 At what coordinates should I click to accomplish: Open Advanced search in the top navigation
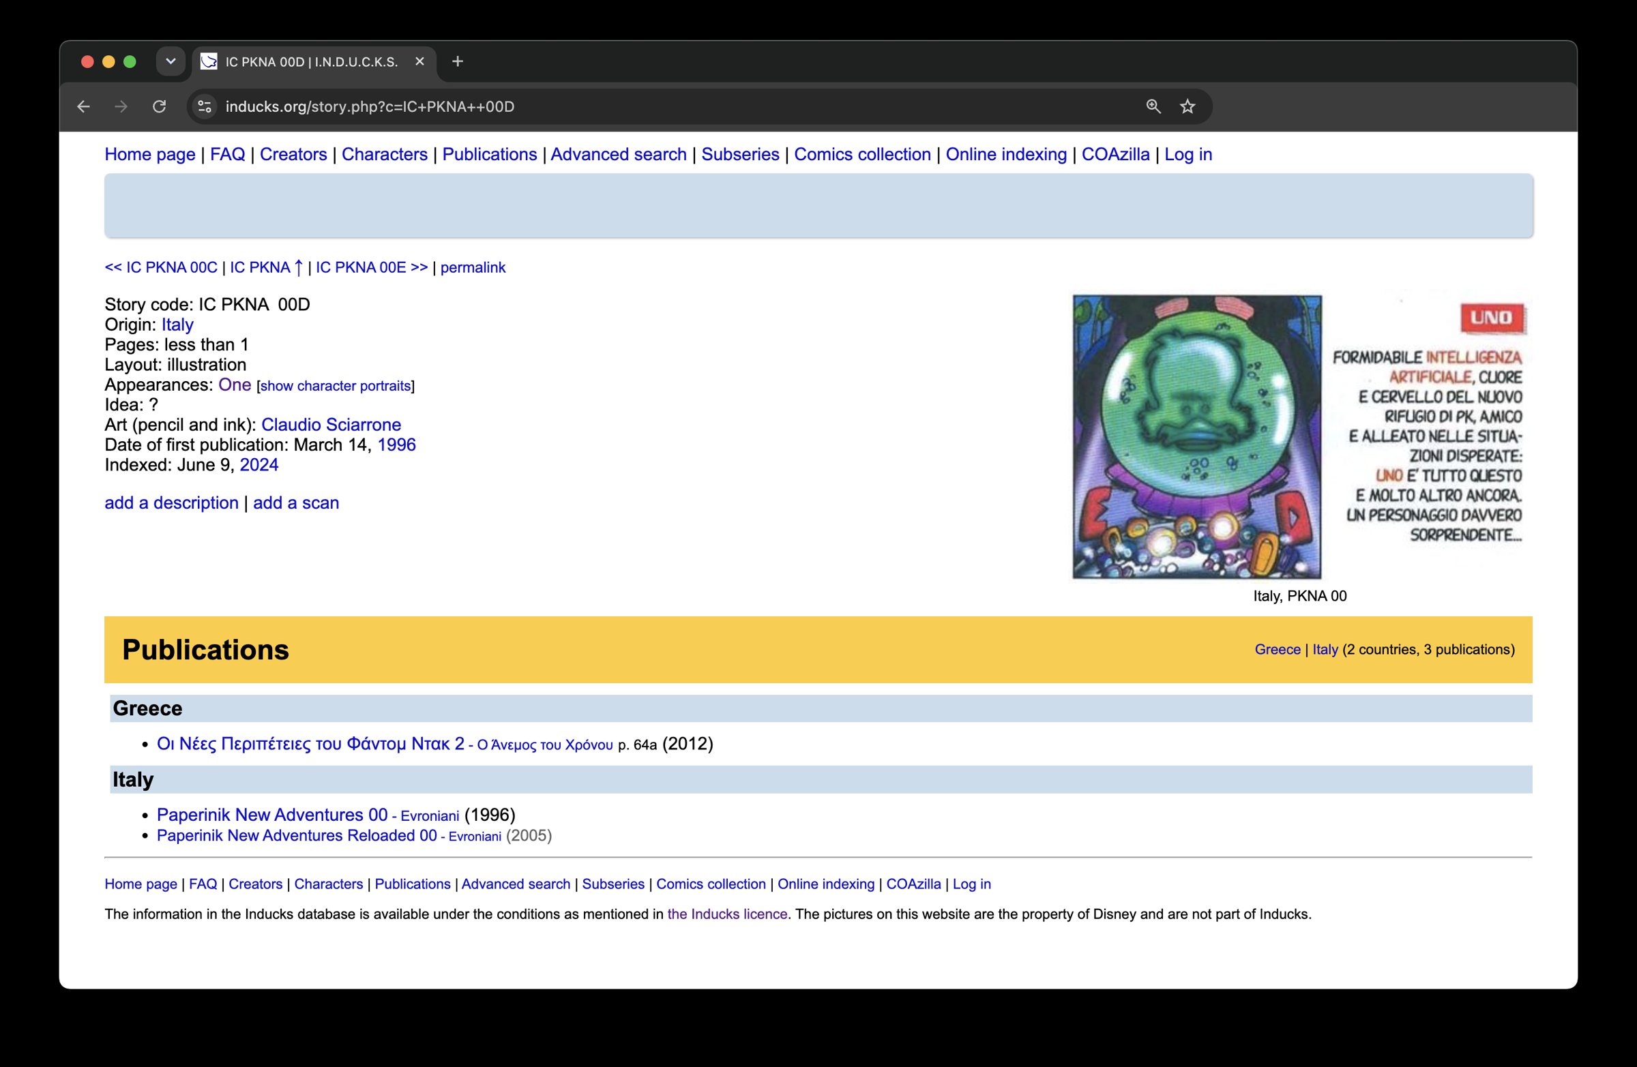click(x=619, y=154)
